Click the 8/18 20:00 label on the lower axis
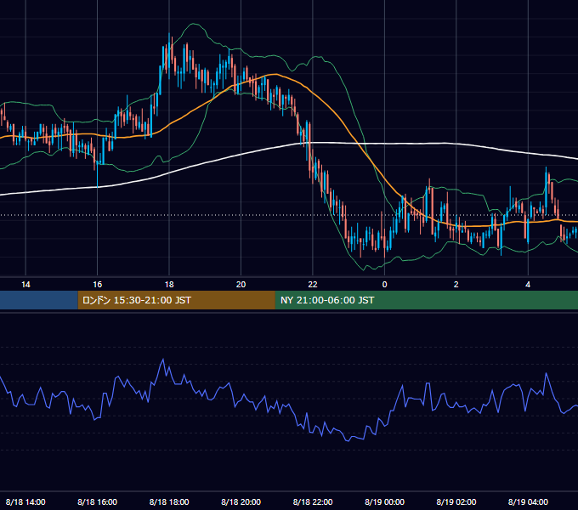Screen dimensions: 578x510 [x=241, y=501]
